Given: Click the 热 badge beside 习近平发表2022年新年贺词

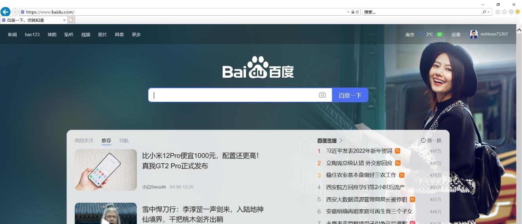Looking at the screenshot, I should (397, 151).
